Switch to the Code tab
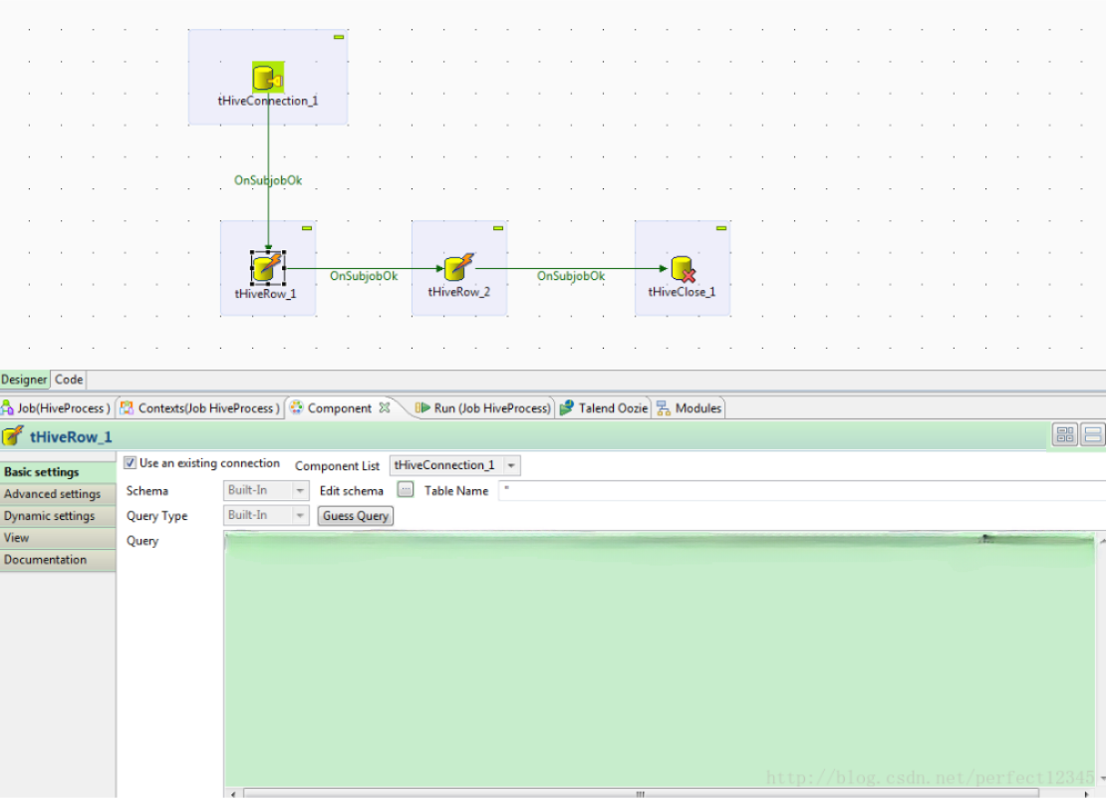 pos(69,380)
